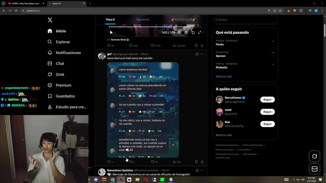Follow Ban with Seguir button
This screenshot has height=183, width=326.
click(x=267, y=124)
